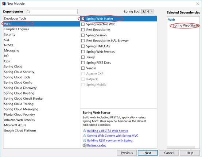Viewport: 202px width, 157px height.
Task: Open Building REST services with Spring link
Action: (x=110, y=140)
